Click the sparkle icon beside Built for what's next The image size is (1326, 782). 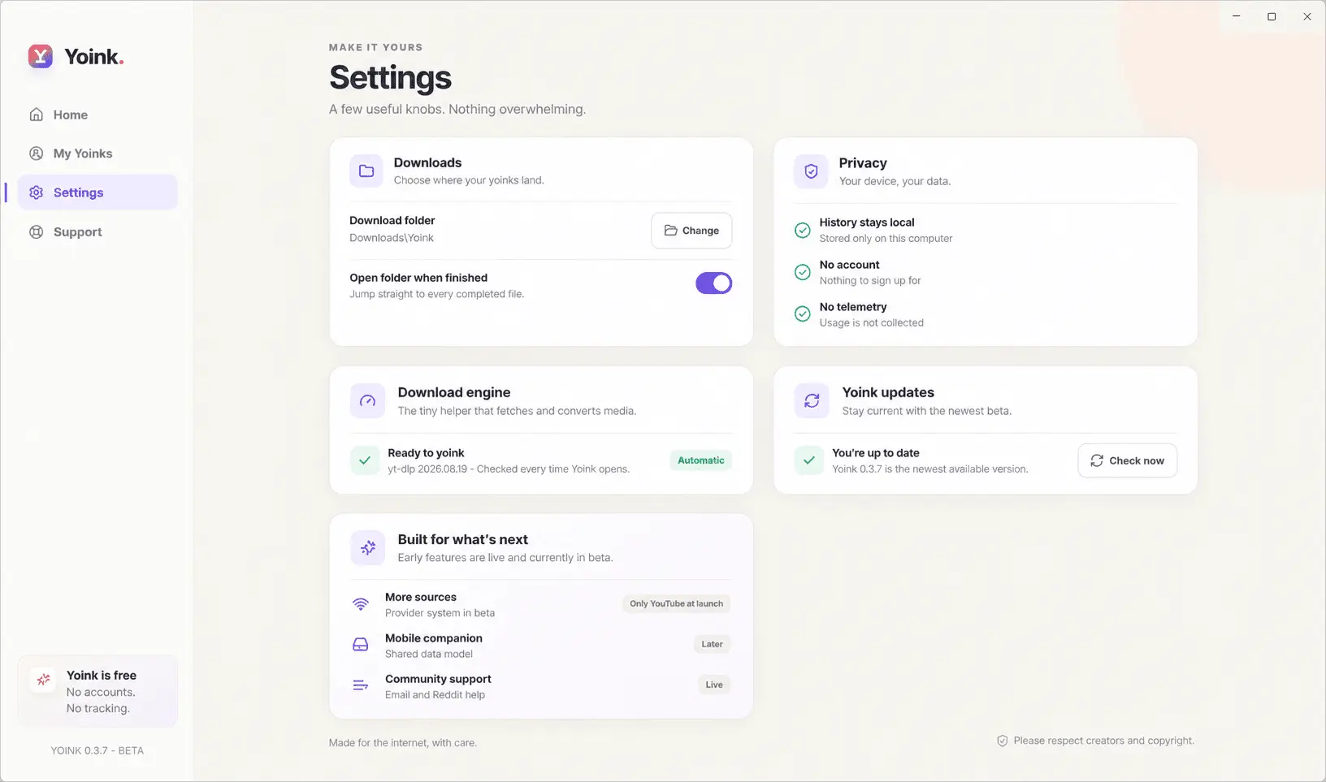368,548
